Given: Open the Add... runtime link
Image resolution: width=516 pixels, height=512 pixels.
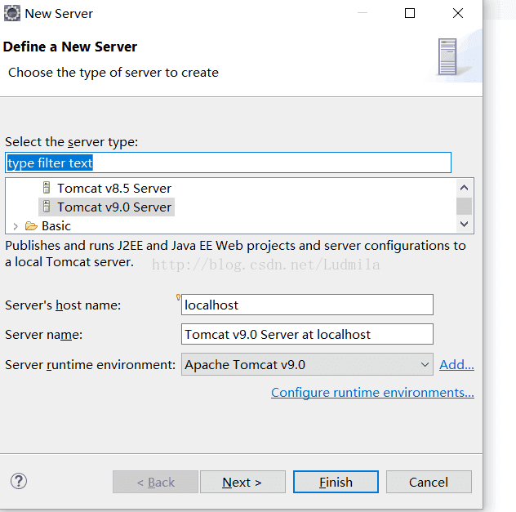Looking at the screenshot, I should pyautogui.click(x=456, y=364).
